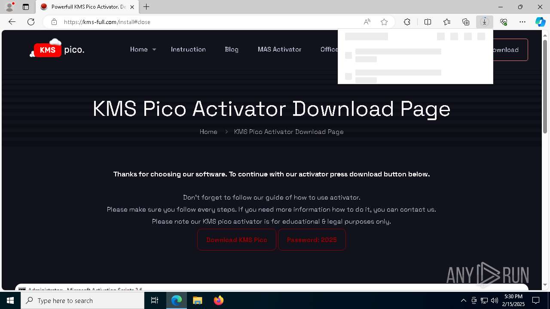Go to the Instruction page
The width and height of the screenshot is (550, 309).
point(188,49)
